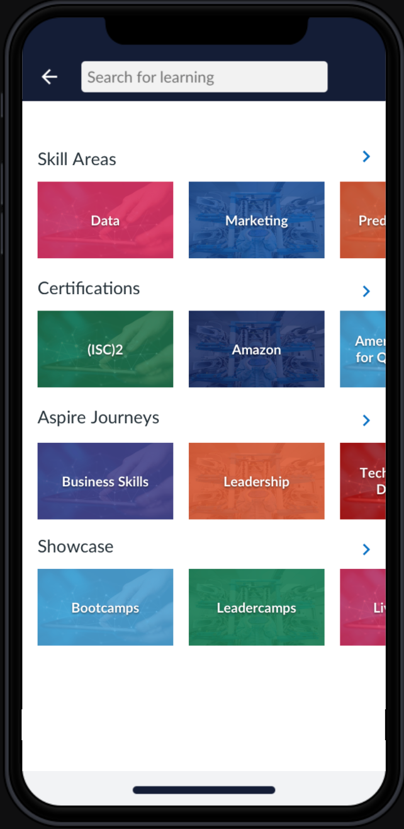
Task: Tap the back arrow icon
Action: click(x=49, y=77)
